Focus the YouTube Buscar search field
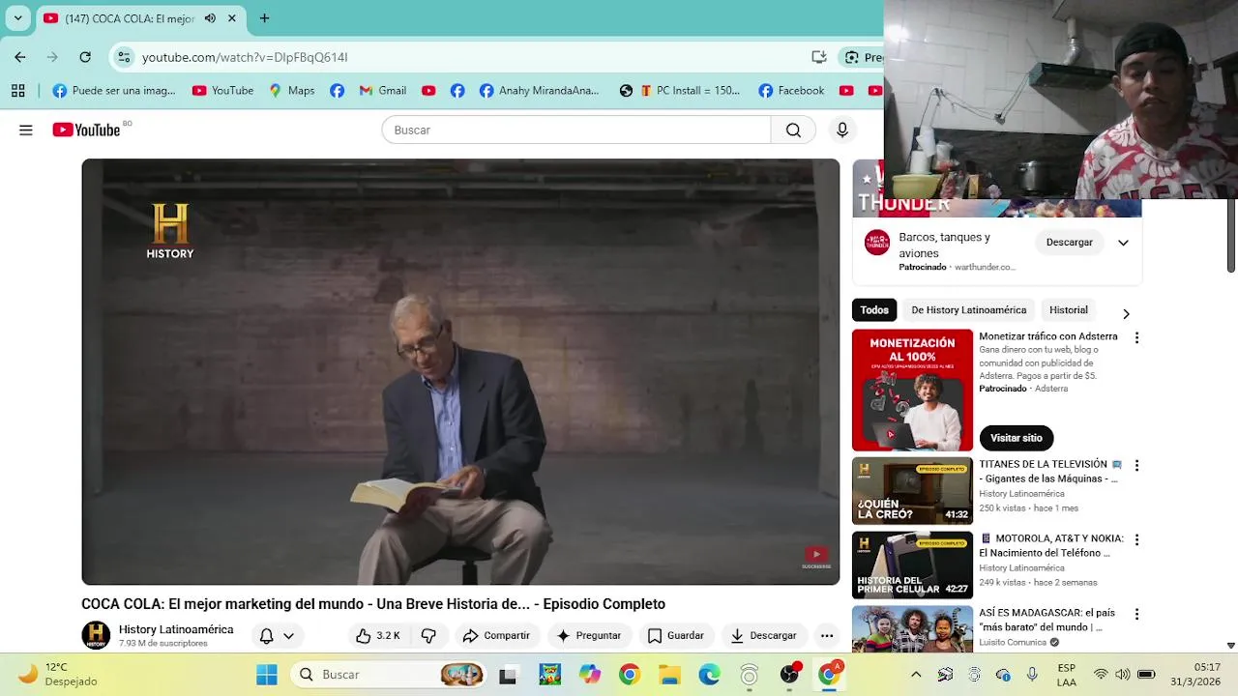Screen dimensions: 1238x696 576,130
